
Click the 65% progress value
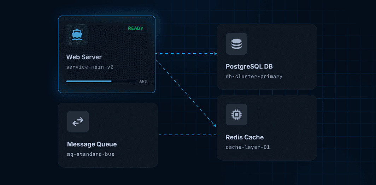tap(143, 82)
